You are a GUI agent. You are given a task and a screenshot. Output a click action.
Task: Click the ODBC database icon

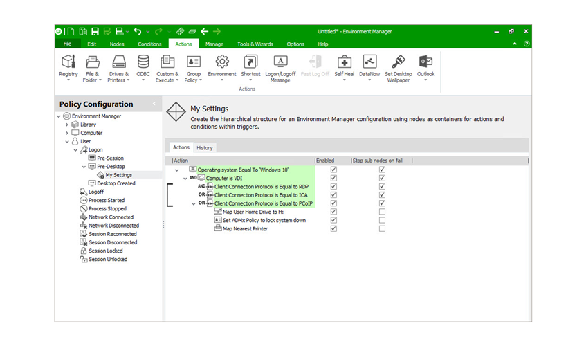click(x=143, y=64)
